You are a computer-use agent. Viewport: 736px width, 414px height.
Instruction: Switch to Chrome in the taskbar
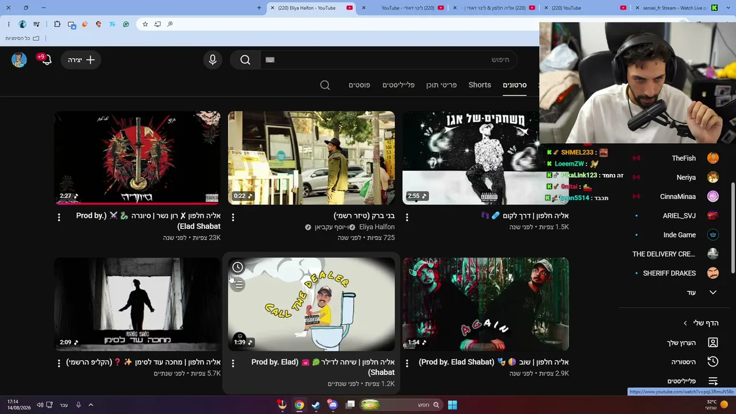(299, 405)
